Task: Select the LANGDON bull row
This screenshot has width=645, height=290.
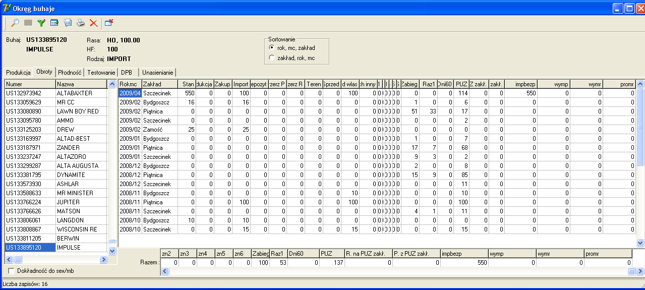Action: [56, 220]
